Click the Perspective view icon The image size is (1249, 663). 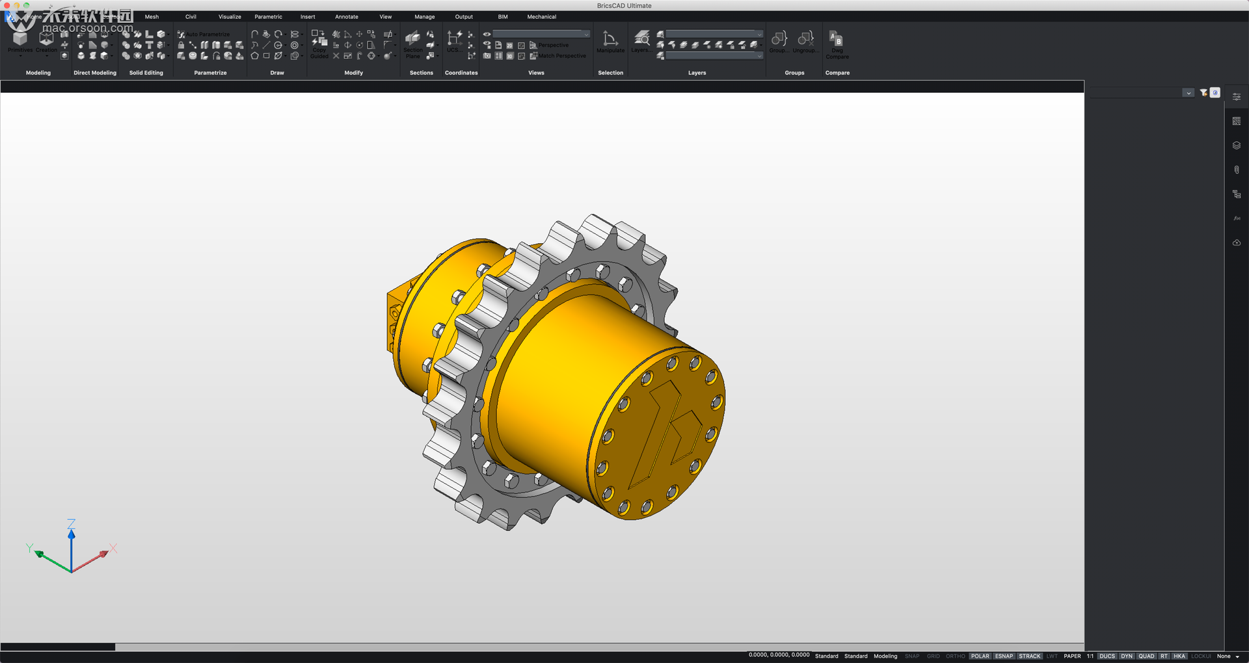click(533, 45)
